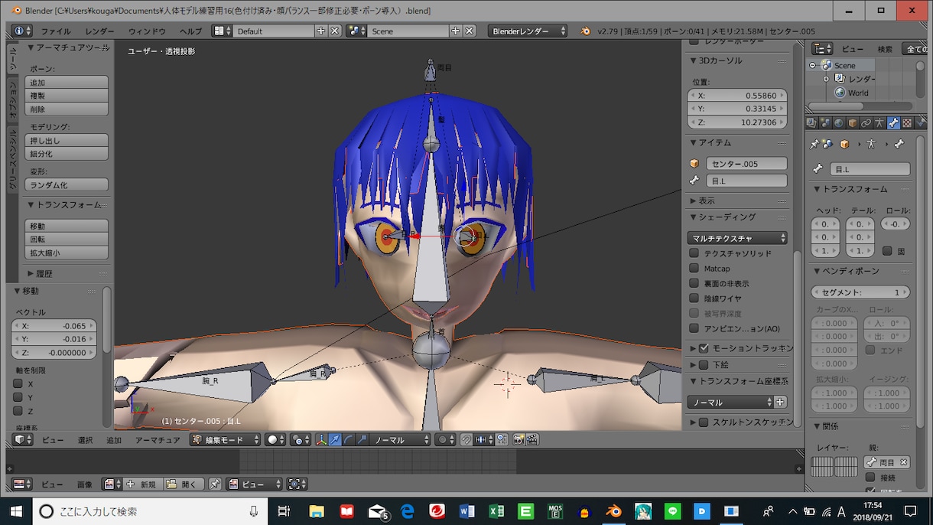Open the ファイル menu

[x=55, y=31]
